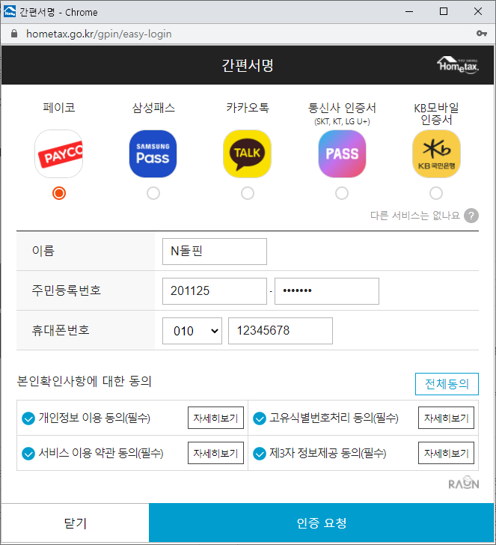Click the 주민등록번호 front digits field

[215, 291]
